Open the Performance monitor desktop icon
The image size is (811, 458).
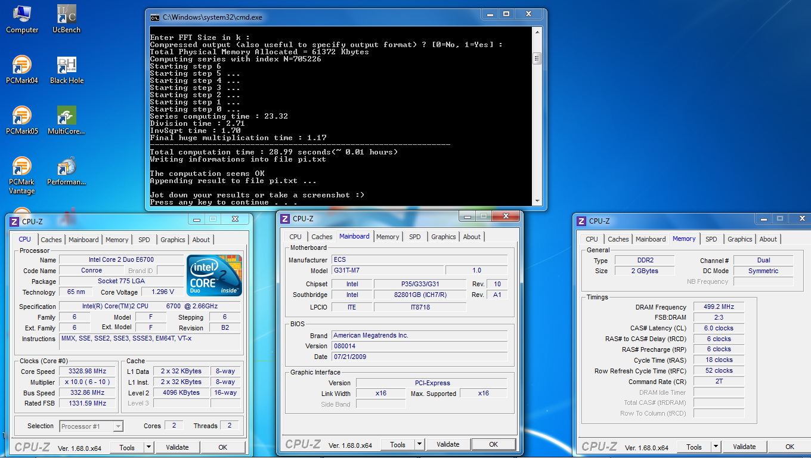66,171
